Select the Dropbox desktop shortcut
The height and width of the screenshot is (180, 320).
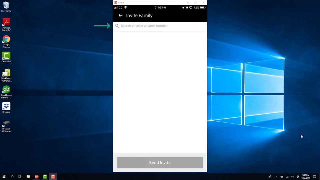6,108
